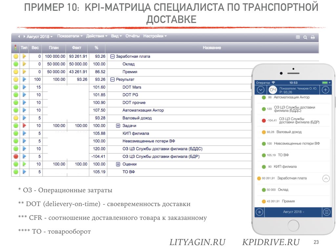This screenshot has height=252, width=336.
Task: Tap ТО ВФ item on phone
Action: pos(283,155)
